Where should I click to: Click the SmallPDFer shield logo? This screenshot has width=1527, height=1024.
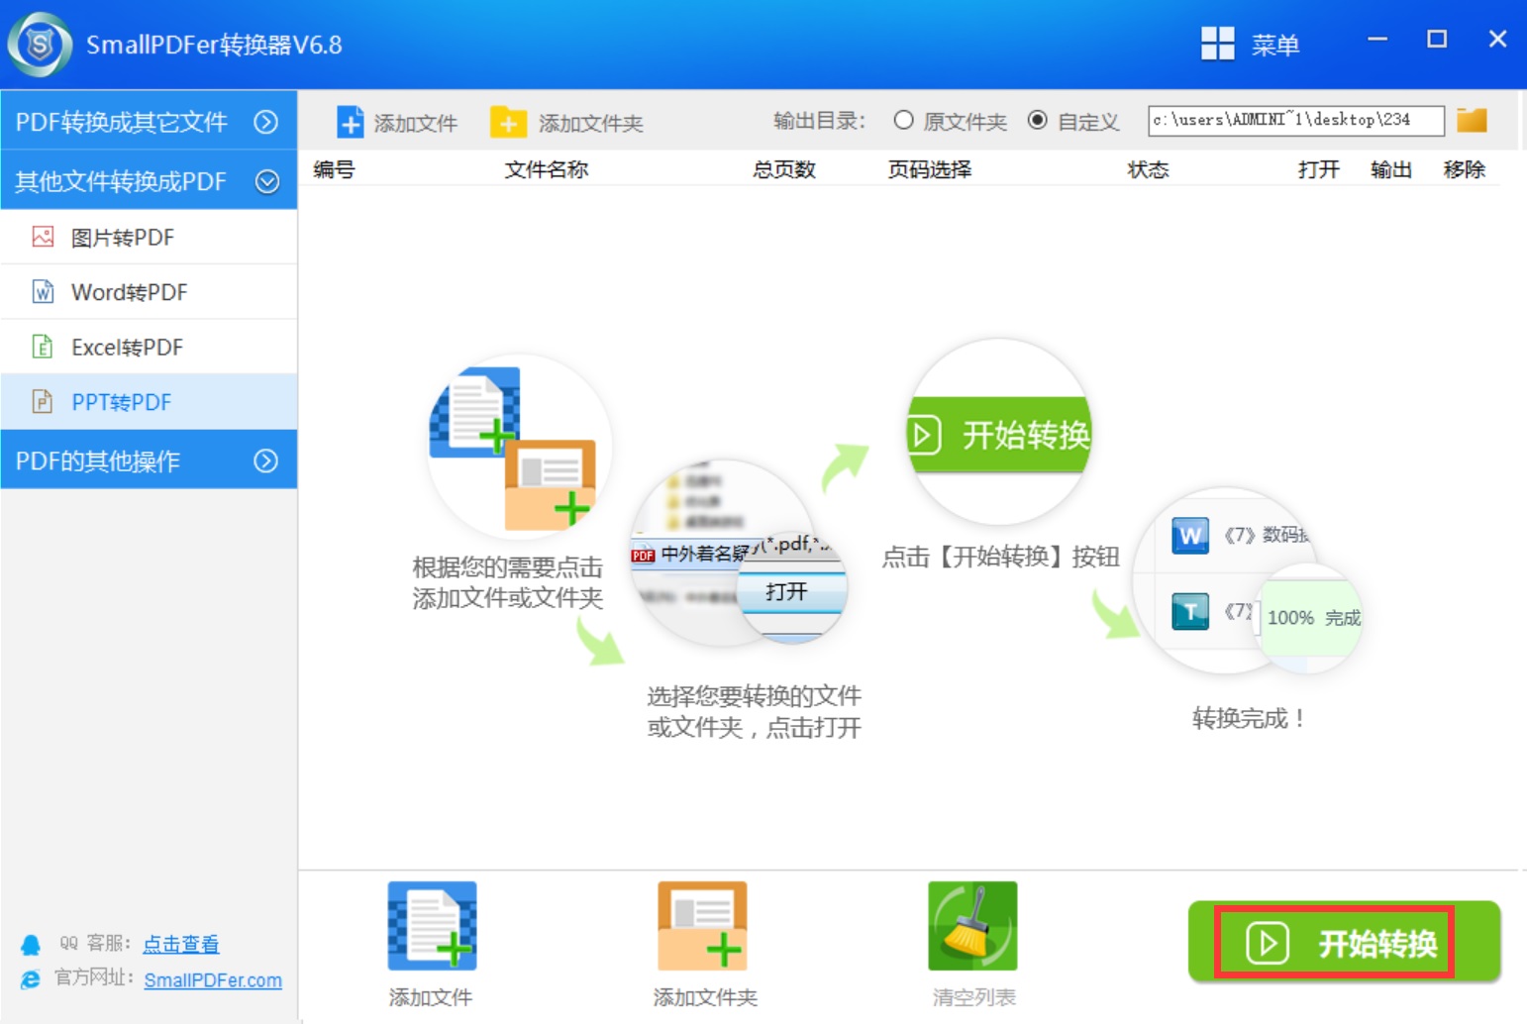pos(40,45)
